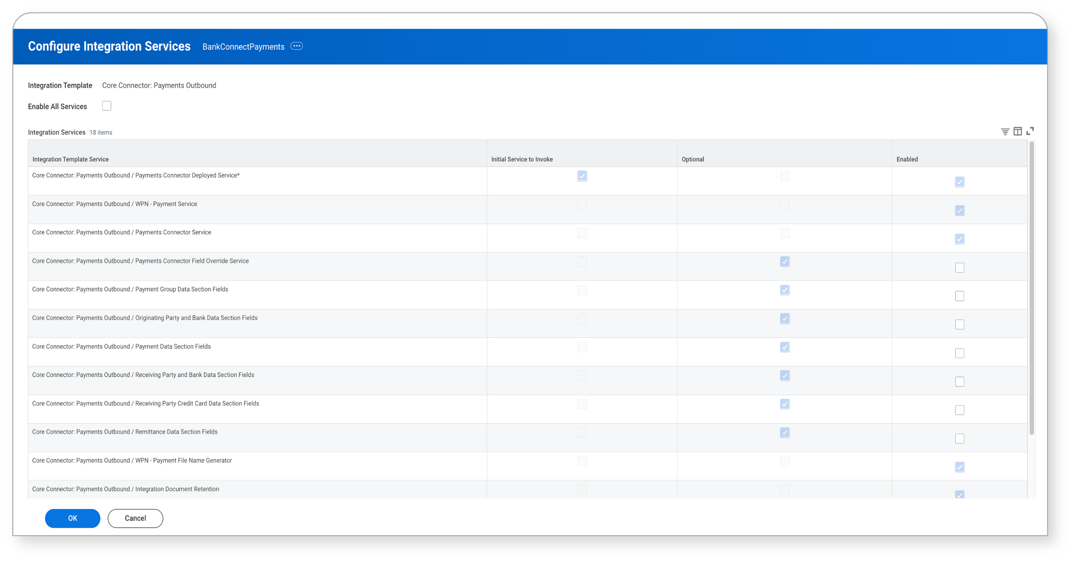Open the BankConnectPayments link in header

tap(243, 47)
